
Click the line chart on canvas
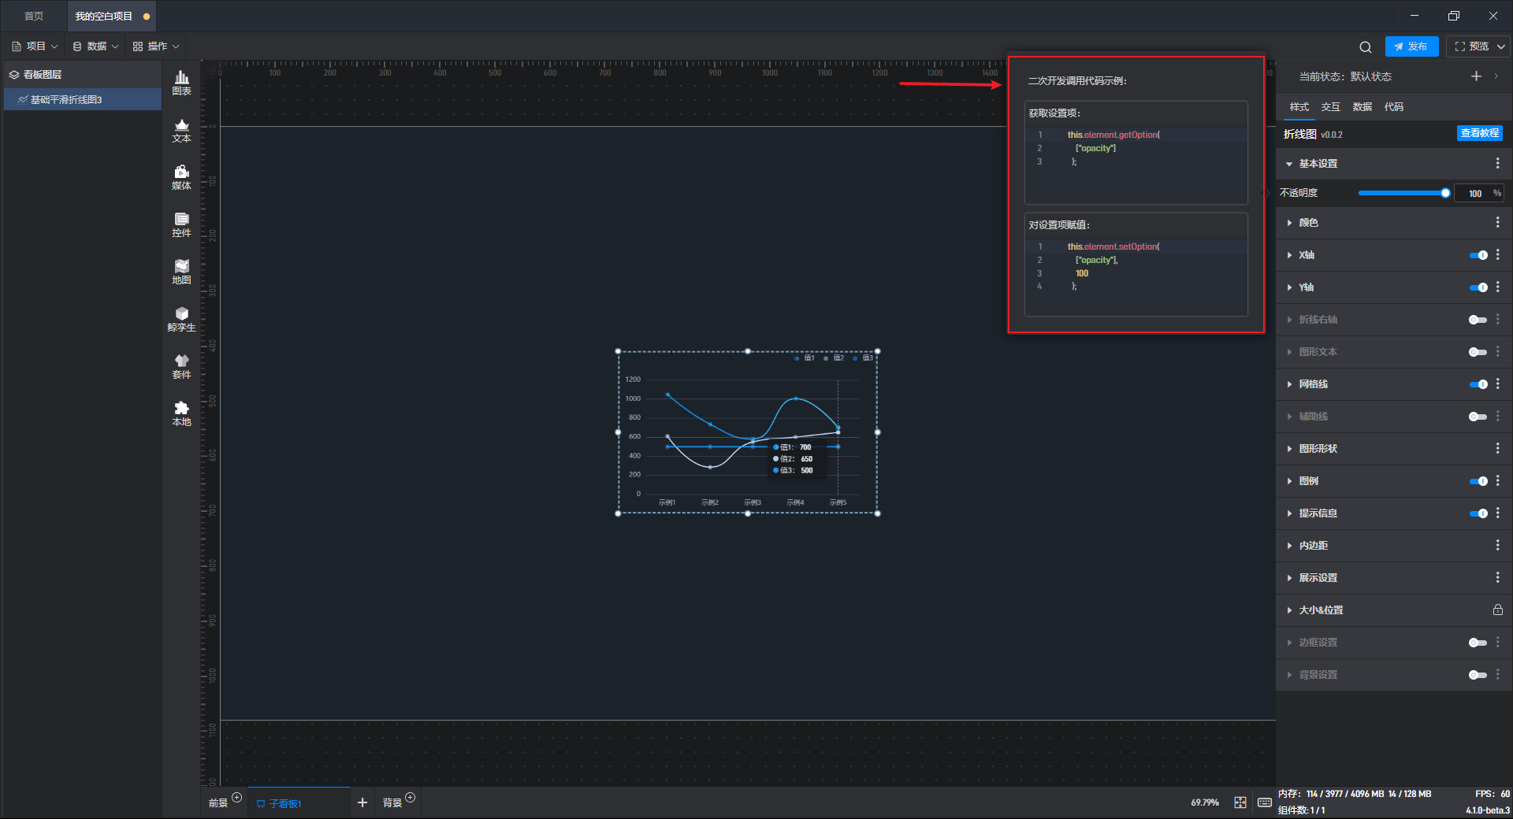[x=747, y=432]
